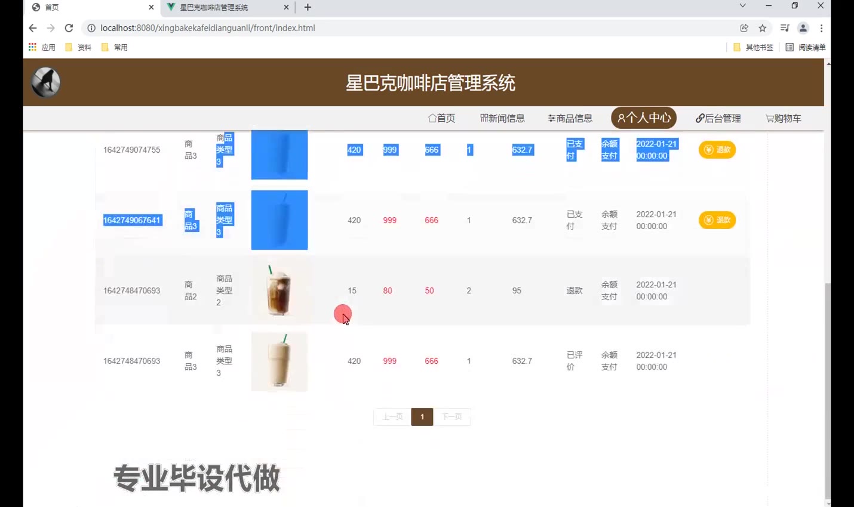This screenshot has width=854, height=507.
Task: Click the highlighted image of order 1642749067641
Action: point(279,220)
